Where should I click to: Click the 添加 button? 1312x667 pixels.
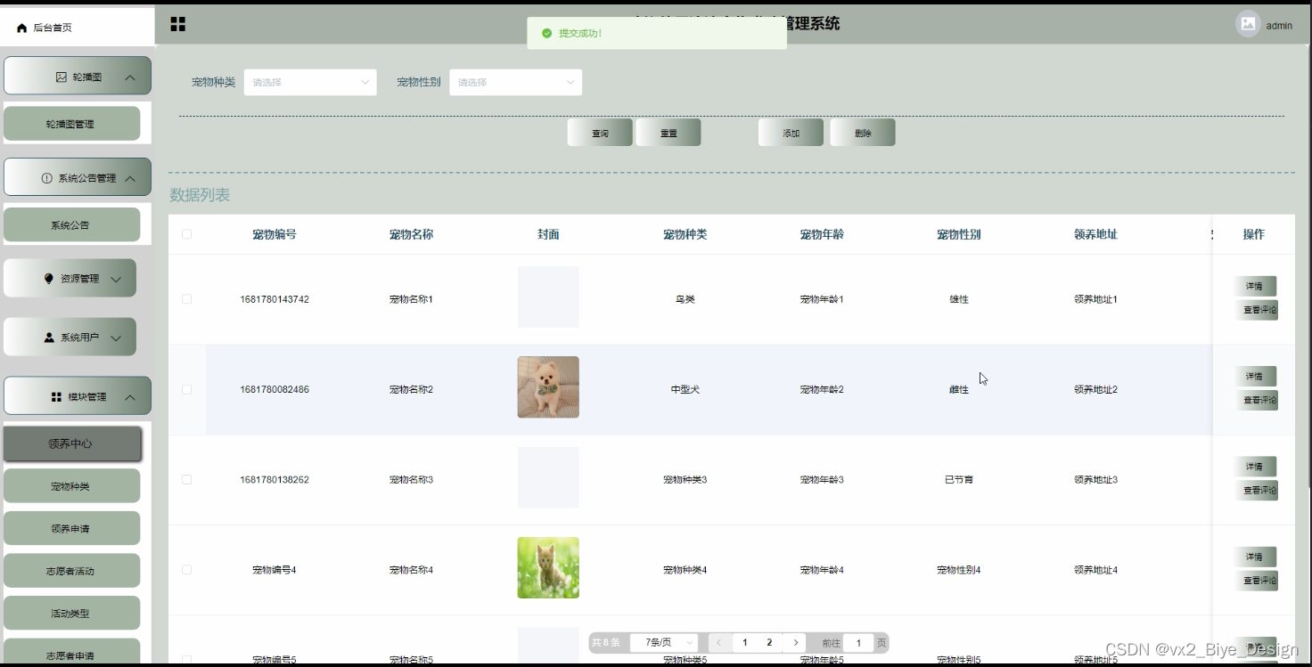point(791,133)
